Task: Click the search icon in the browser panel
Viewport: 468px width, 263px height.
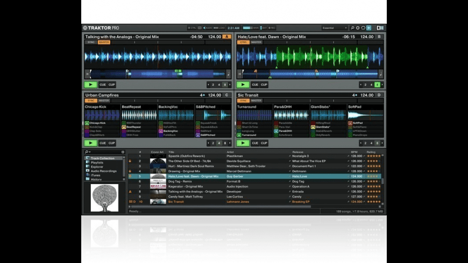Action: point(87,152)
